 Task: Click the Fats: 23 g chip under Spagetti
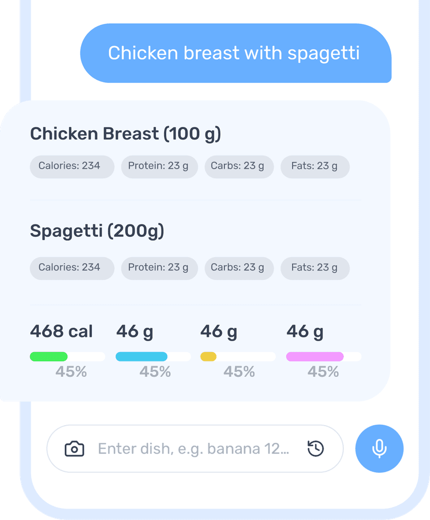(x=315, y=268)
